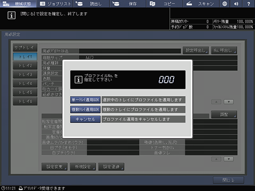Click the 新規設定 button
255x191 pixels.
point(83,167)
